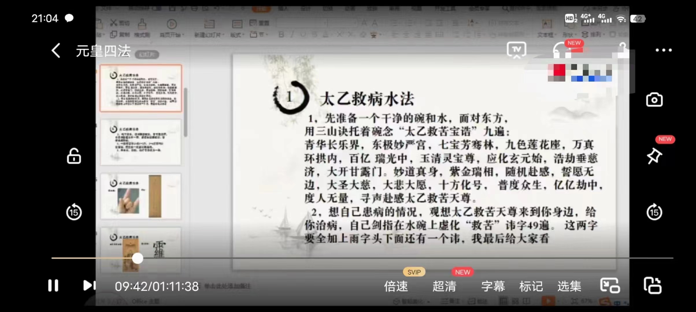Open the more options (…) menu
The width and height of the screenshot is (696, 312).
663,50
